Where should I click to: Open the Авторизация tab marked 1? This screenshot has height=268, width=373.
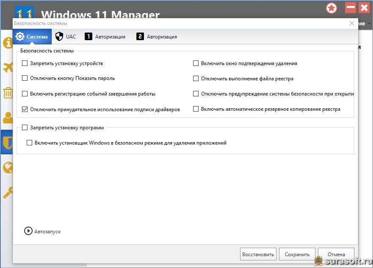point(105,37)
